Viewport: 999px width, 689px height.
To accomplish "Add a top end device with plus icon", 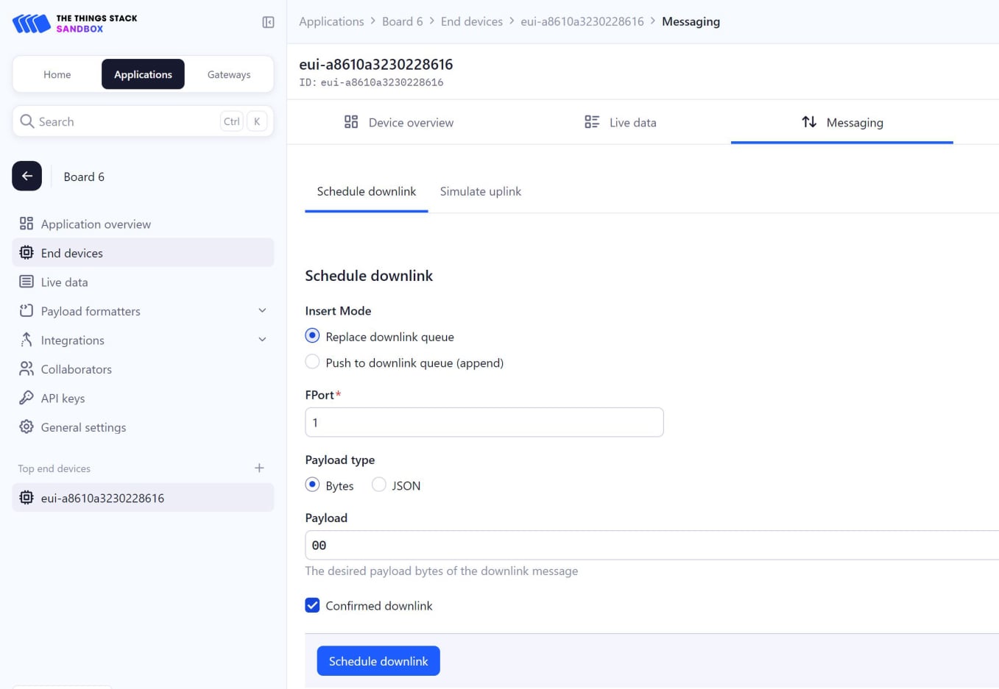I will click(259, 468).
